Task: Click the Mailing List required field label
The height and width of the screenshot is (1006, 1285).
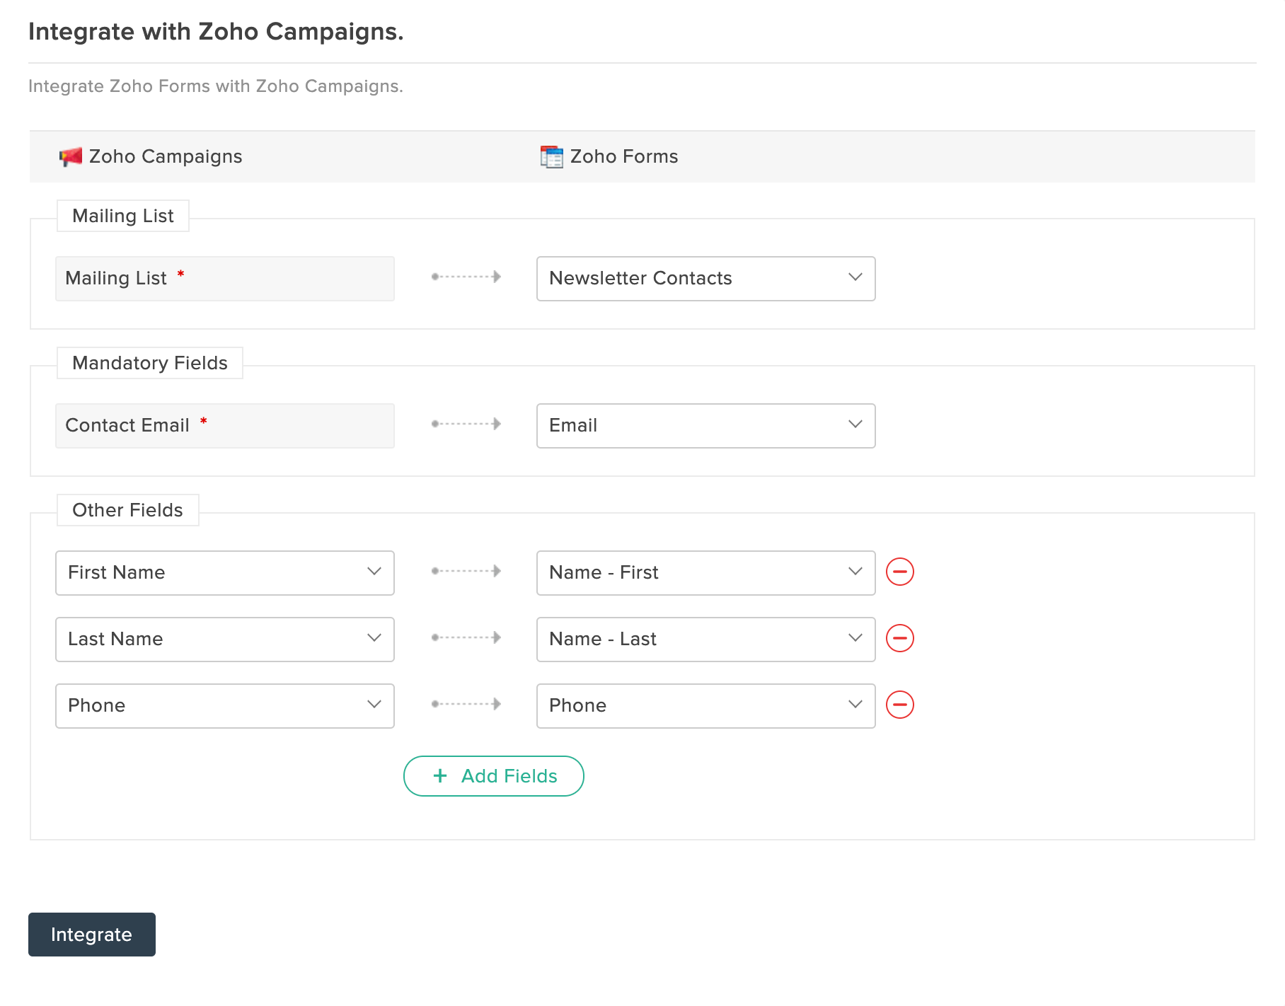Action: click(x=225, y=279)
